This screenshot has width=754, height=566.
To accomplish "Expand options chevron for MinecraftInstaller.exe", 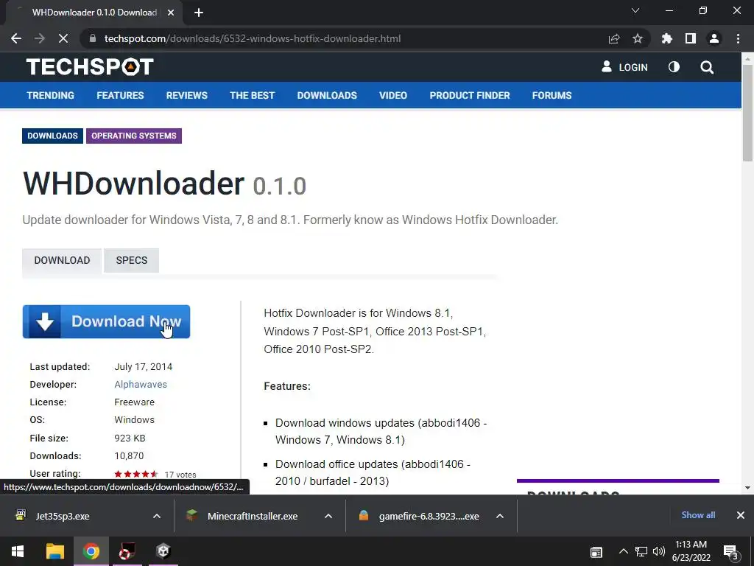I will (x=328, y=516).
